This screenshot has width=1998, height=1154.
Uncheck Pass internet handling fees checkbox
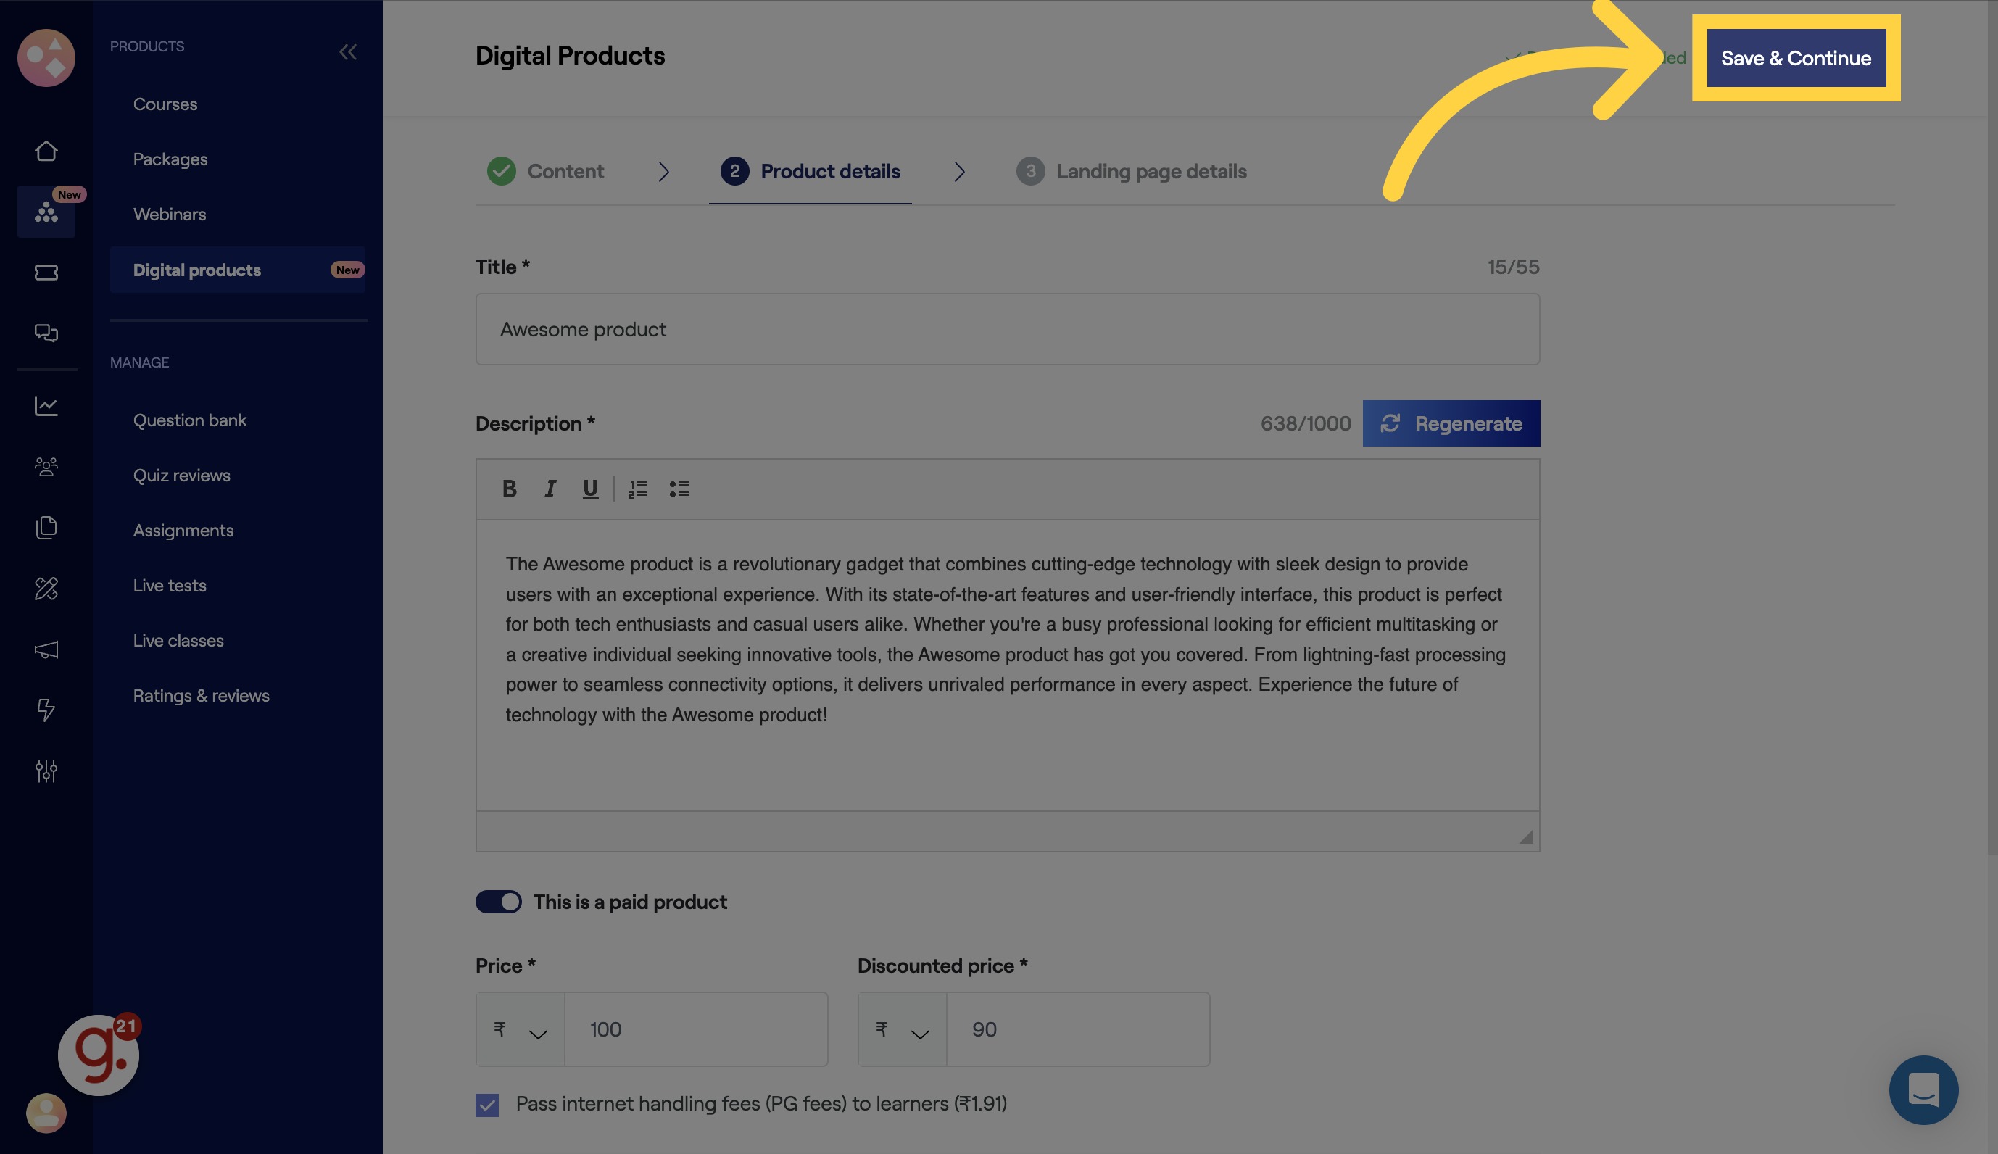coord(487,1105)
